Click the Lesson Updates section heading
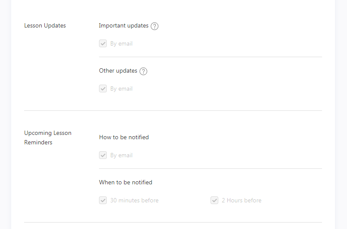The height and width of the screenshot is (229, 347). coord(45,26)
